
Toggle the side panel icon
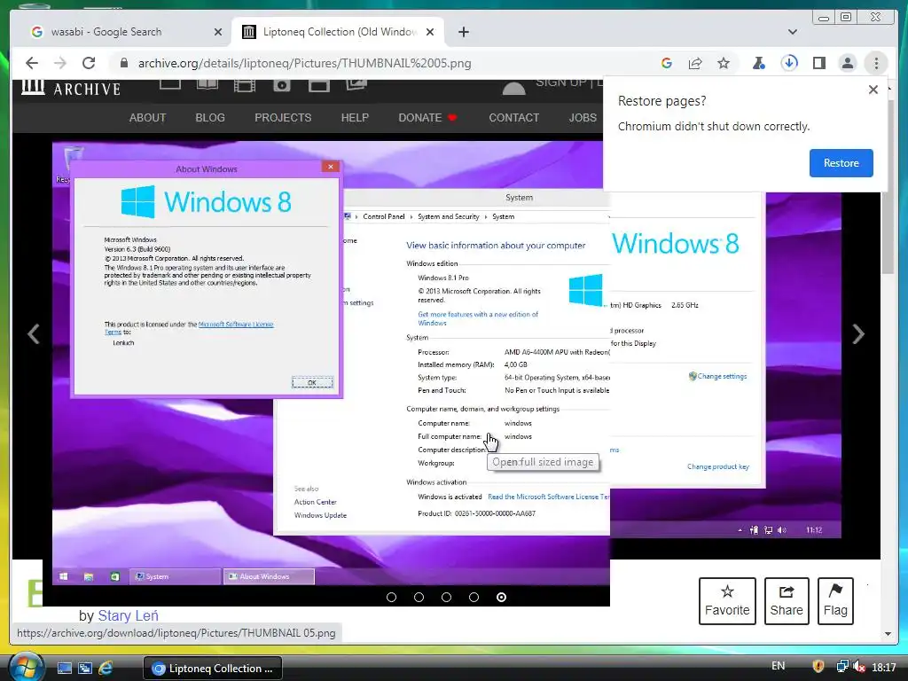[x=818, y=63]
